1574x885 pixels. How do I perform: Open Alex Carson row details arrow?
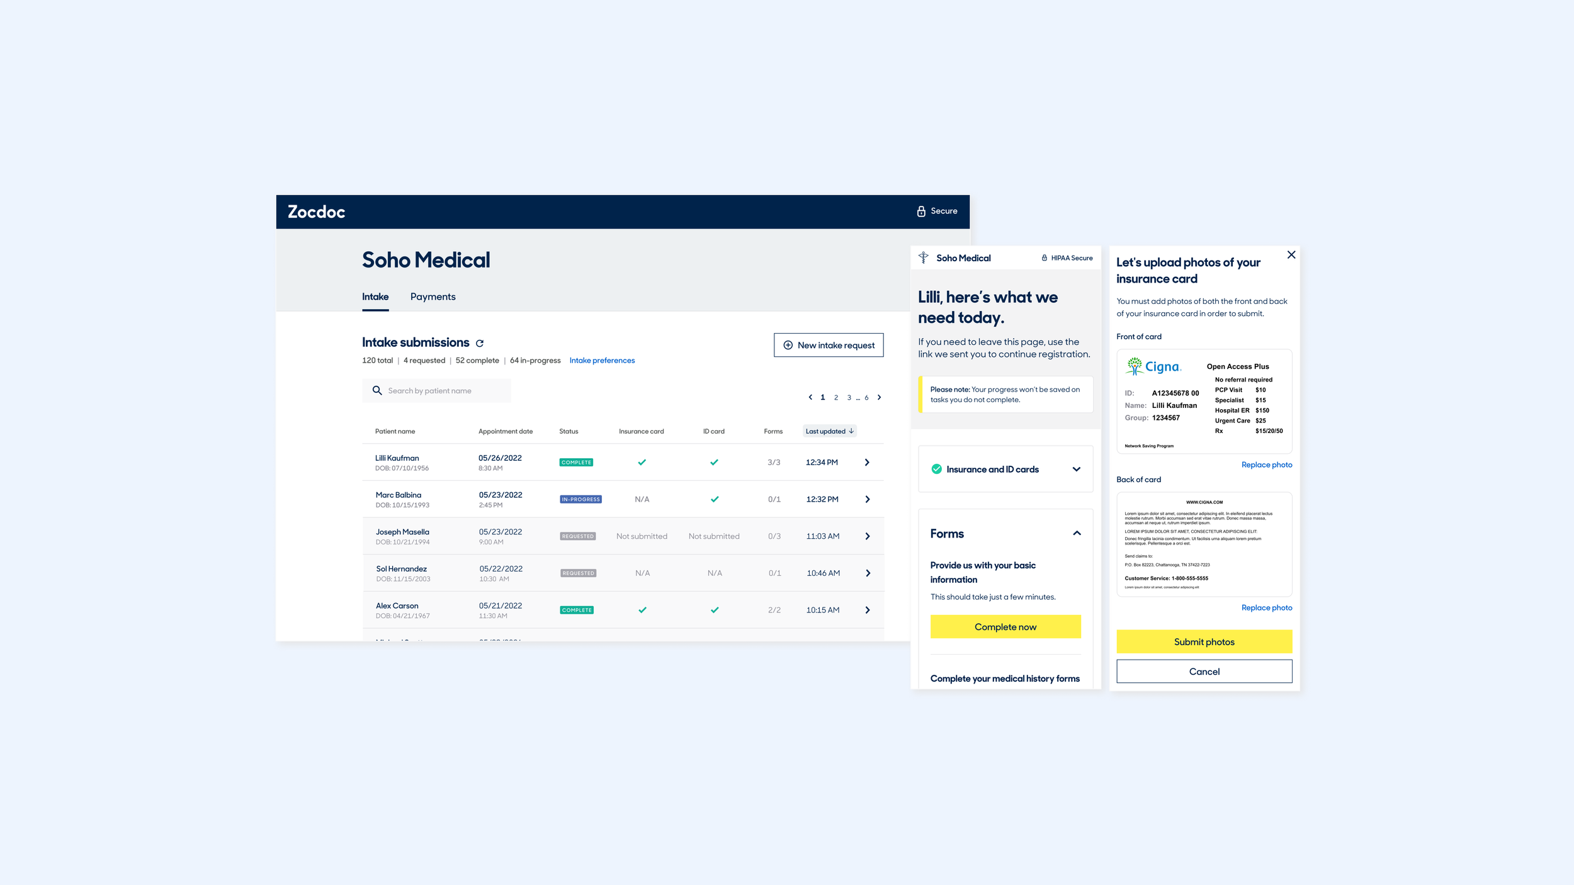(868, 610)
